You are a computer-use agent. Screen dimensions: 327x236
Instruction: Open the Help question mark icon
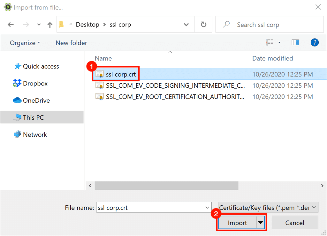[x=314, y=42]
